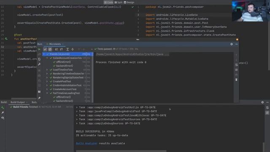Expand RenderingSignUpStatesTest node
The height and width of the screenshot is (152, 270).
(x=47, y=78)
